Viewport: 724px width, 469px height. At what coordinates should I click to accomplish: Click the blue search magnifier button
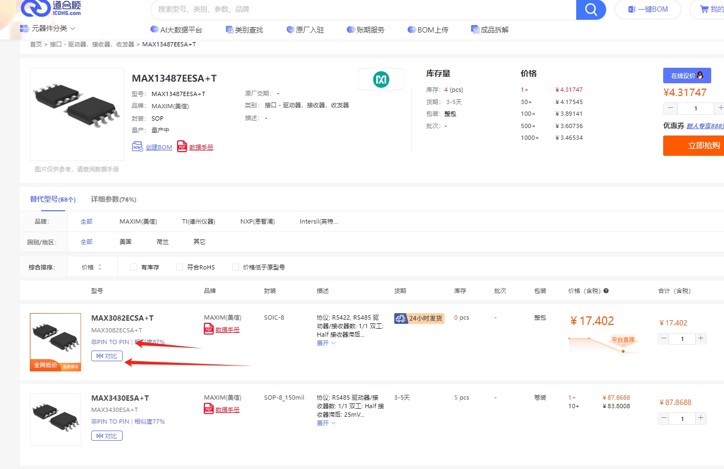pos(591,10)
